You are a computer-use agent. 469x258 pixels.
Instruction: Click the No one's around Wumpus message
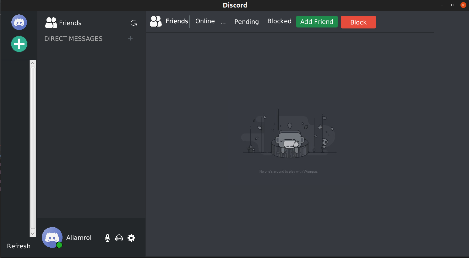tap(289, 171)
